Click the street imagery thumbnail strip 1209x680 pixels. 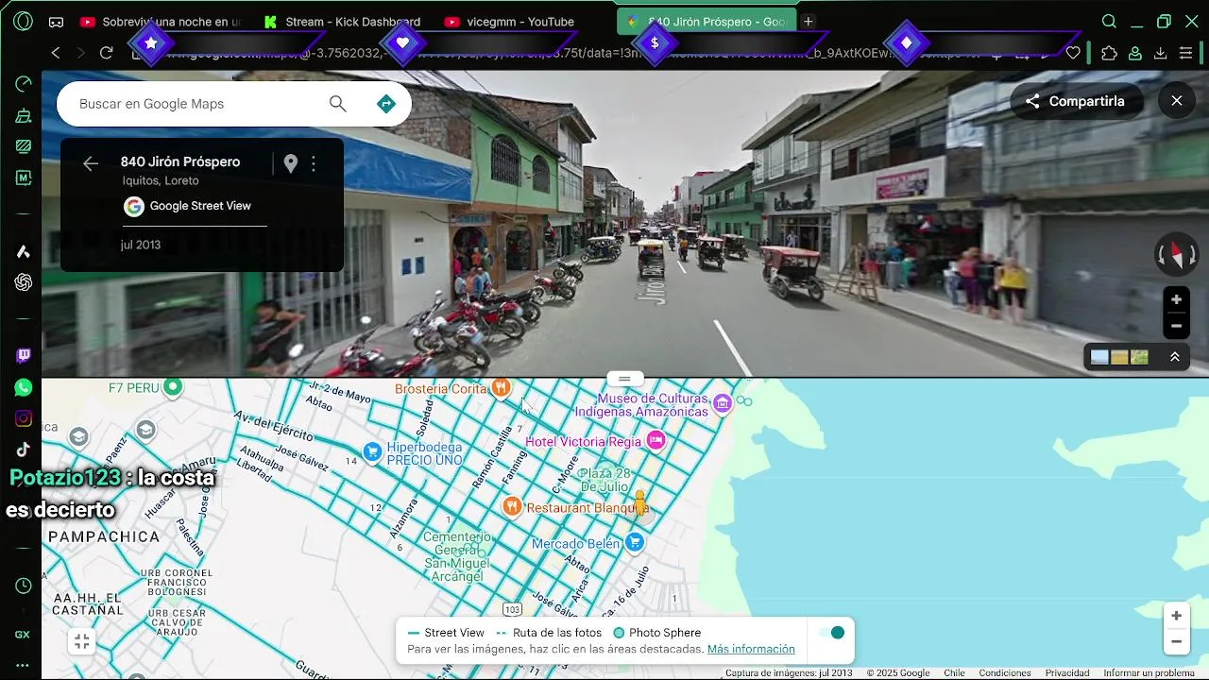point(1120,357)
